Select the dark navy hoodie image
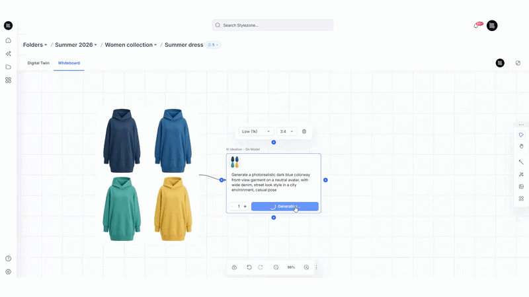The image size is (529, 297). 122,141
